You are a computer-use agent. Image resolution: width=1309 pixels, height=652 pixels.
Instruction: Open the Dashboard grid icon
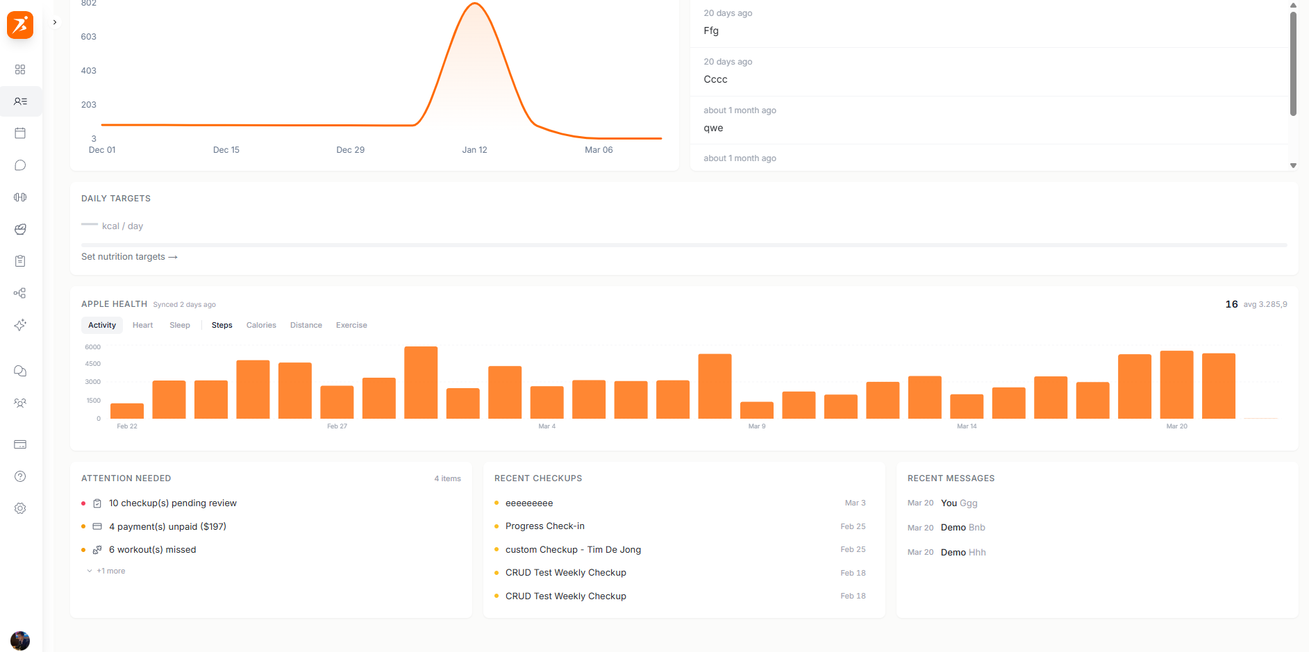tap(20, 69)
